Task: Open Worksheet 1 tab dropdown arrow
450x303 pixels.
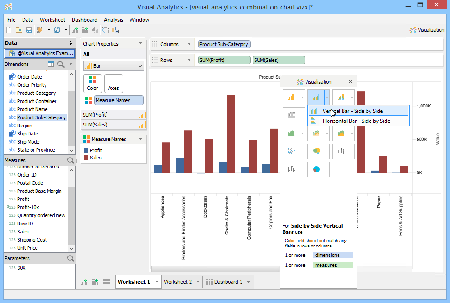Action: tap(157, 282)
